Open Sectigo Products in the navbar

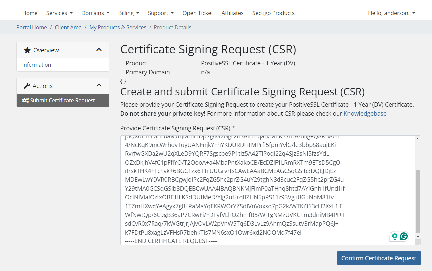(x=274, y=13)
